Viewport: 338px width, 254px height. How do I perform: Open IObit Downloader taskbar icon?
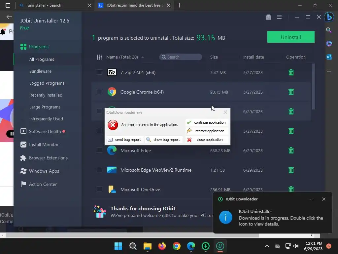(205, 246)
